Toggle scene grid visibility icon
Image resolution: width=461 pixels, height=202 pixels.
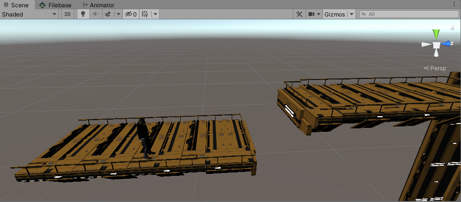click(145, 14)
